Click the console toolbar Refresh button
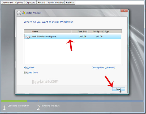 pyautogui.click(x=70, y=2)
